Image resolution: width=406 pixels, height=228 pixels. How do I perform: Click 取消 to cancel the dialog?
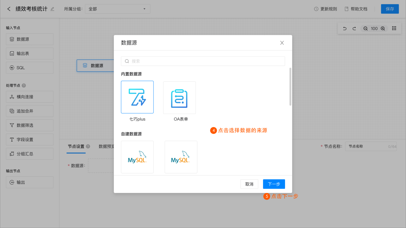pyautogui.click(x=249, y=184)
